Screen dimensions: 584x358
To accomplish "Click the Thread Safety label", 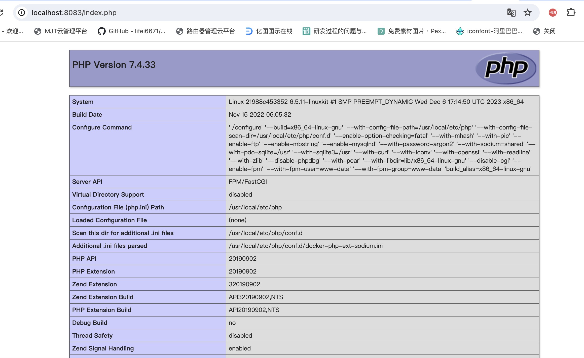I will (92, 336).
